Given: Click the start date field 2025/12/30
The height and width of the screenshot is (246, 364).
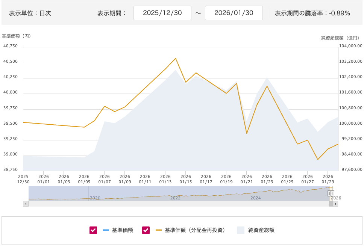Looking at the screenshot, I should [x=162, y=13].
